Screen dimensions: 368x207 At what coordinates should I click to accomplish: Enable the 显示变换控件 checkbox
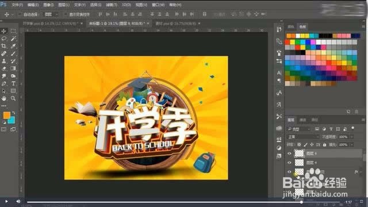tap(66, 14)
